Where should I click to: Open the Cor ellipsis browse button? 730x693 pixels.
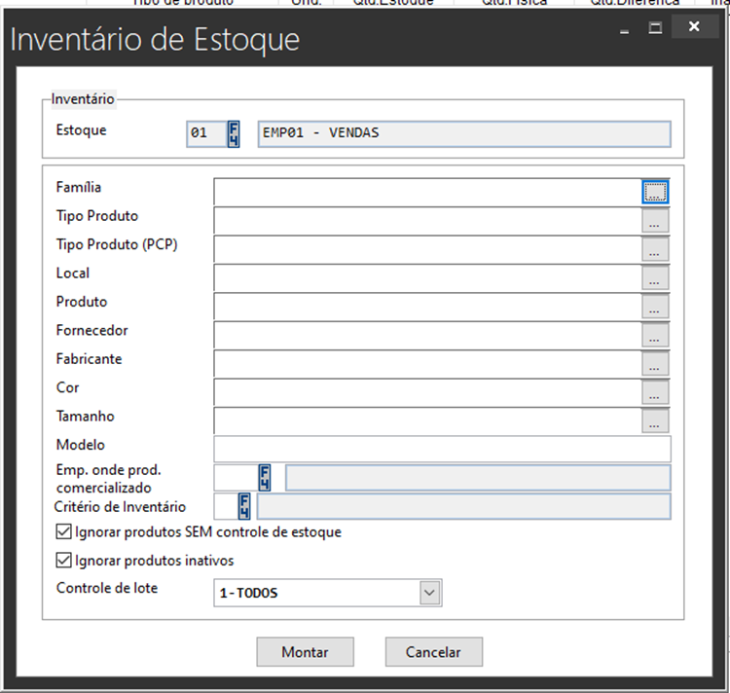[655, 392]
